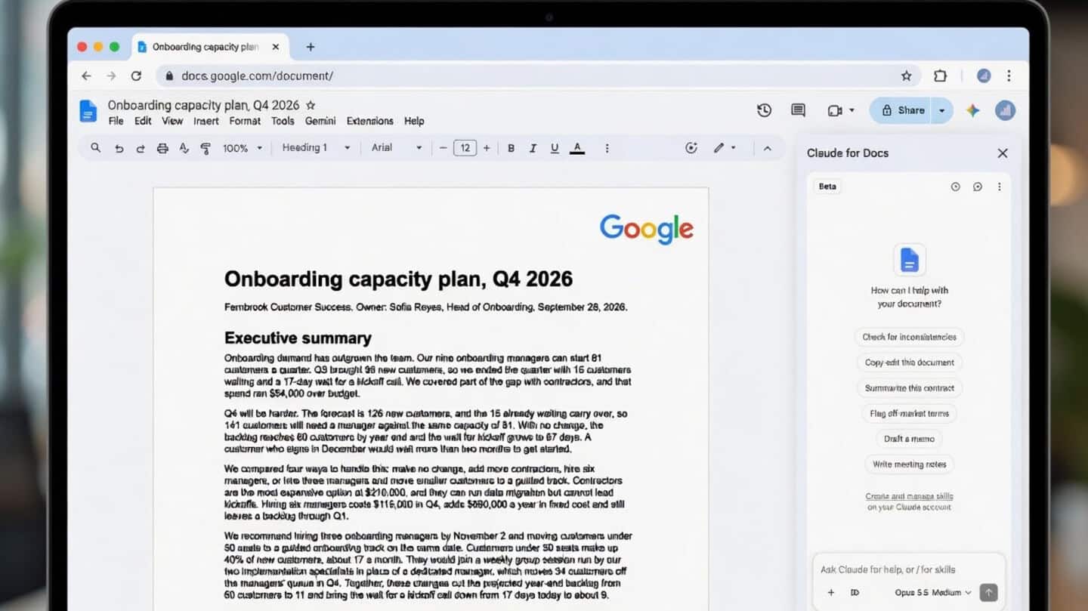Open the "Create and manage skills" link

point(909,496)
